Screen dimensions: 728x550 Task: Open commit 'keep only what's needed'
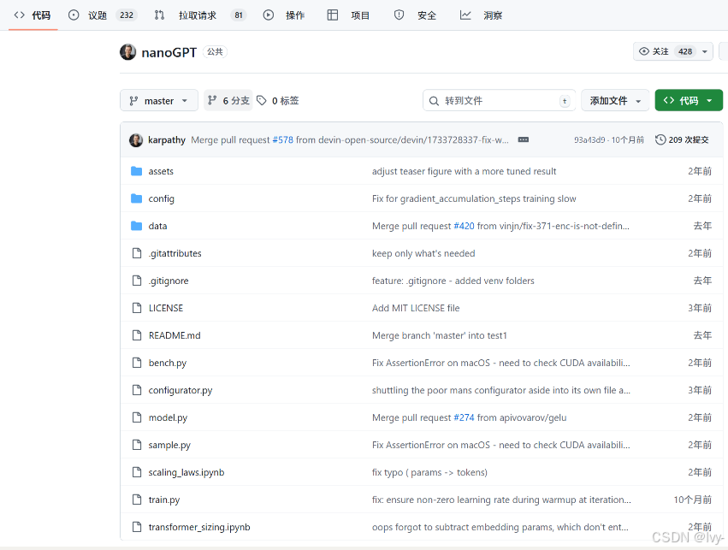[423, 253]
